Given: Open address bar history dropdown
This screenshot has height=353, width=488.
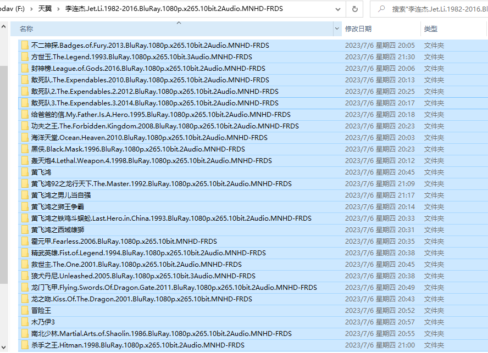Looking at the screenshot, I should pyautogui.click(x=337, y=9).
